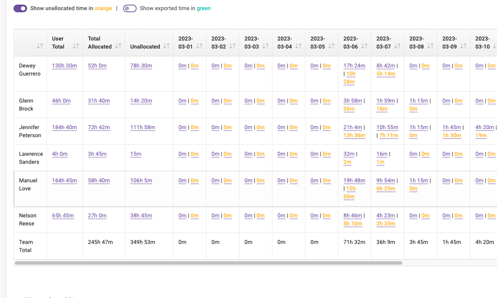Sort by the Unallocated column

(x=166, y=46)
